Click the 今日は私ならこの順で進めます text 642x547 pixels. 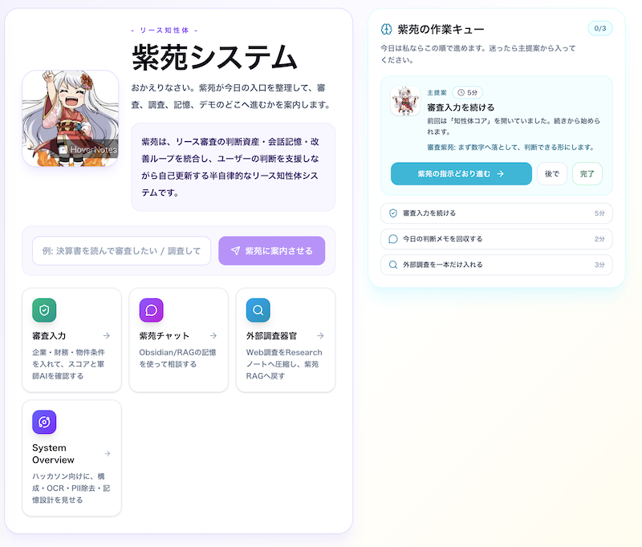478,54
